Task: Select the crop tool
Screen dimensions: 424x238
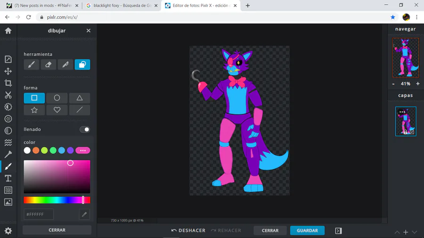Action: 8,83
